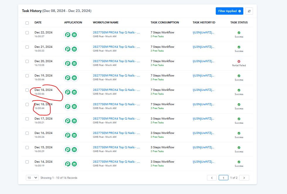This screenshot has width=287, height=194.
Task: Click the page number input field
Action: 223,178
